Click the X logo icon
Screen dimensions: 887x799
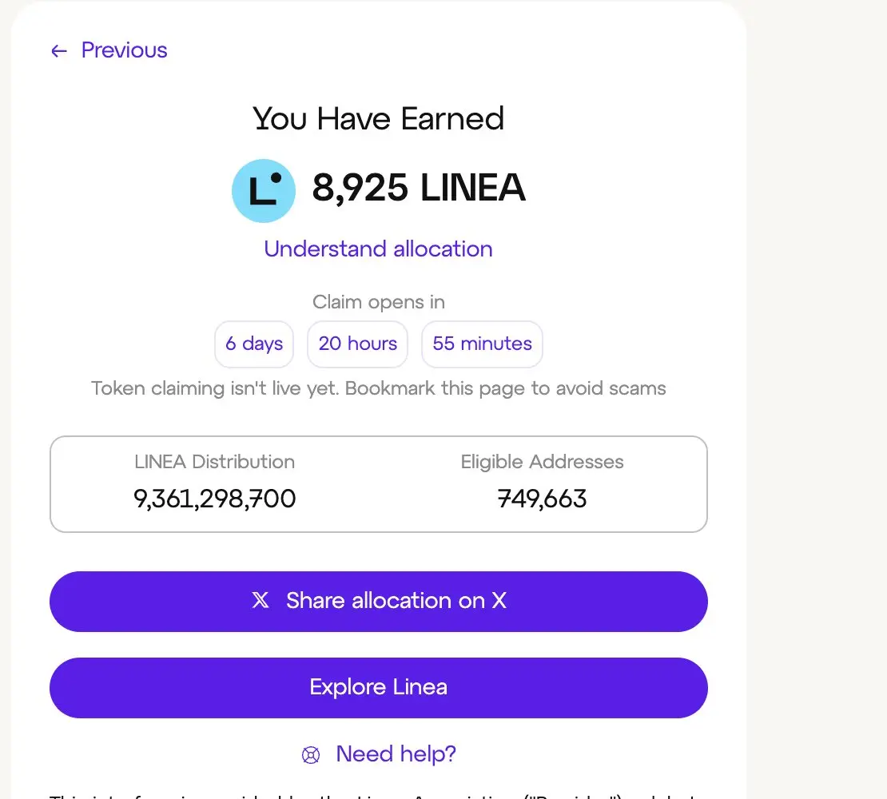261,601
